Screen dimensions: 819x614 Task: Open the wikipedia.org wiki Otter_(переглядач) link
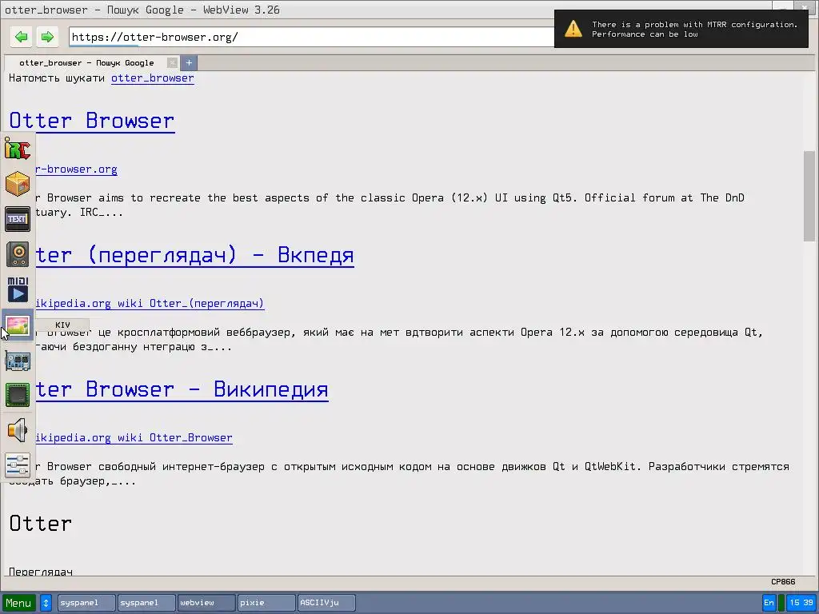coord(150,303)
